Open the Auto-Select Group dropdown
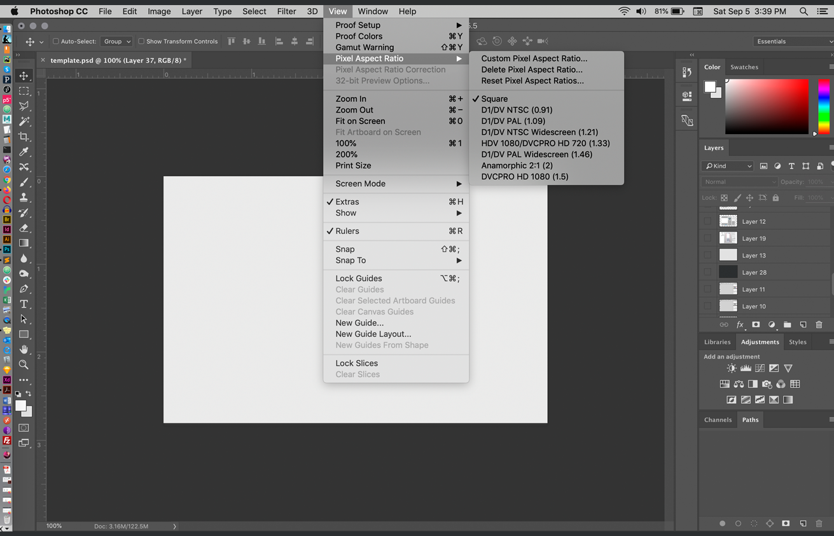834x536 pixels. [x=116, y=41]
